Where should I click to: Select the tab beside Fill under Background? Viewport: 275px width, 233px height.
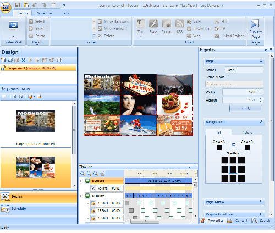[x=247, y=132]
